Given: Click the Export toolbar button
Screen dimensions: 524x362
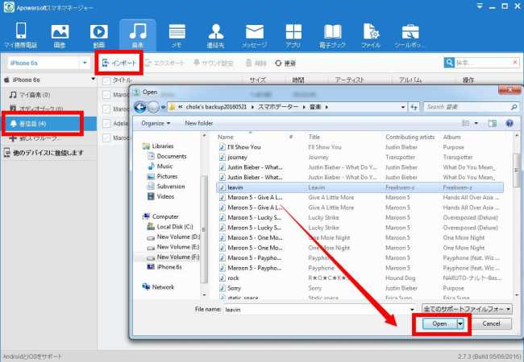Looking at the screenshot, I should [164, 63].
